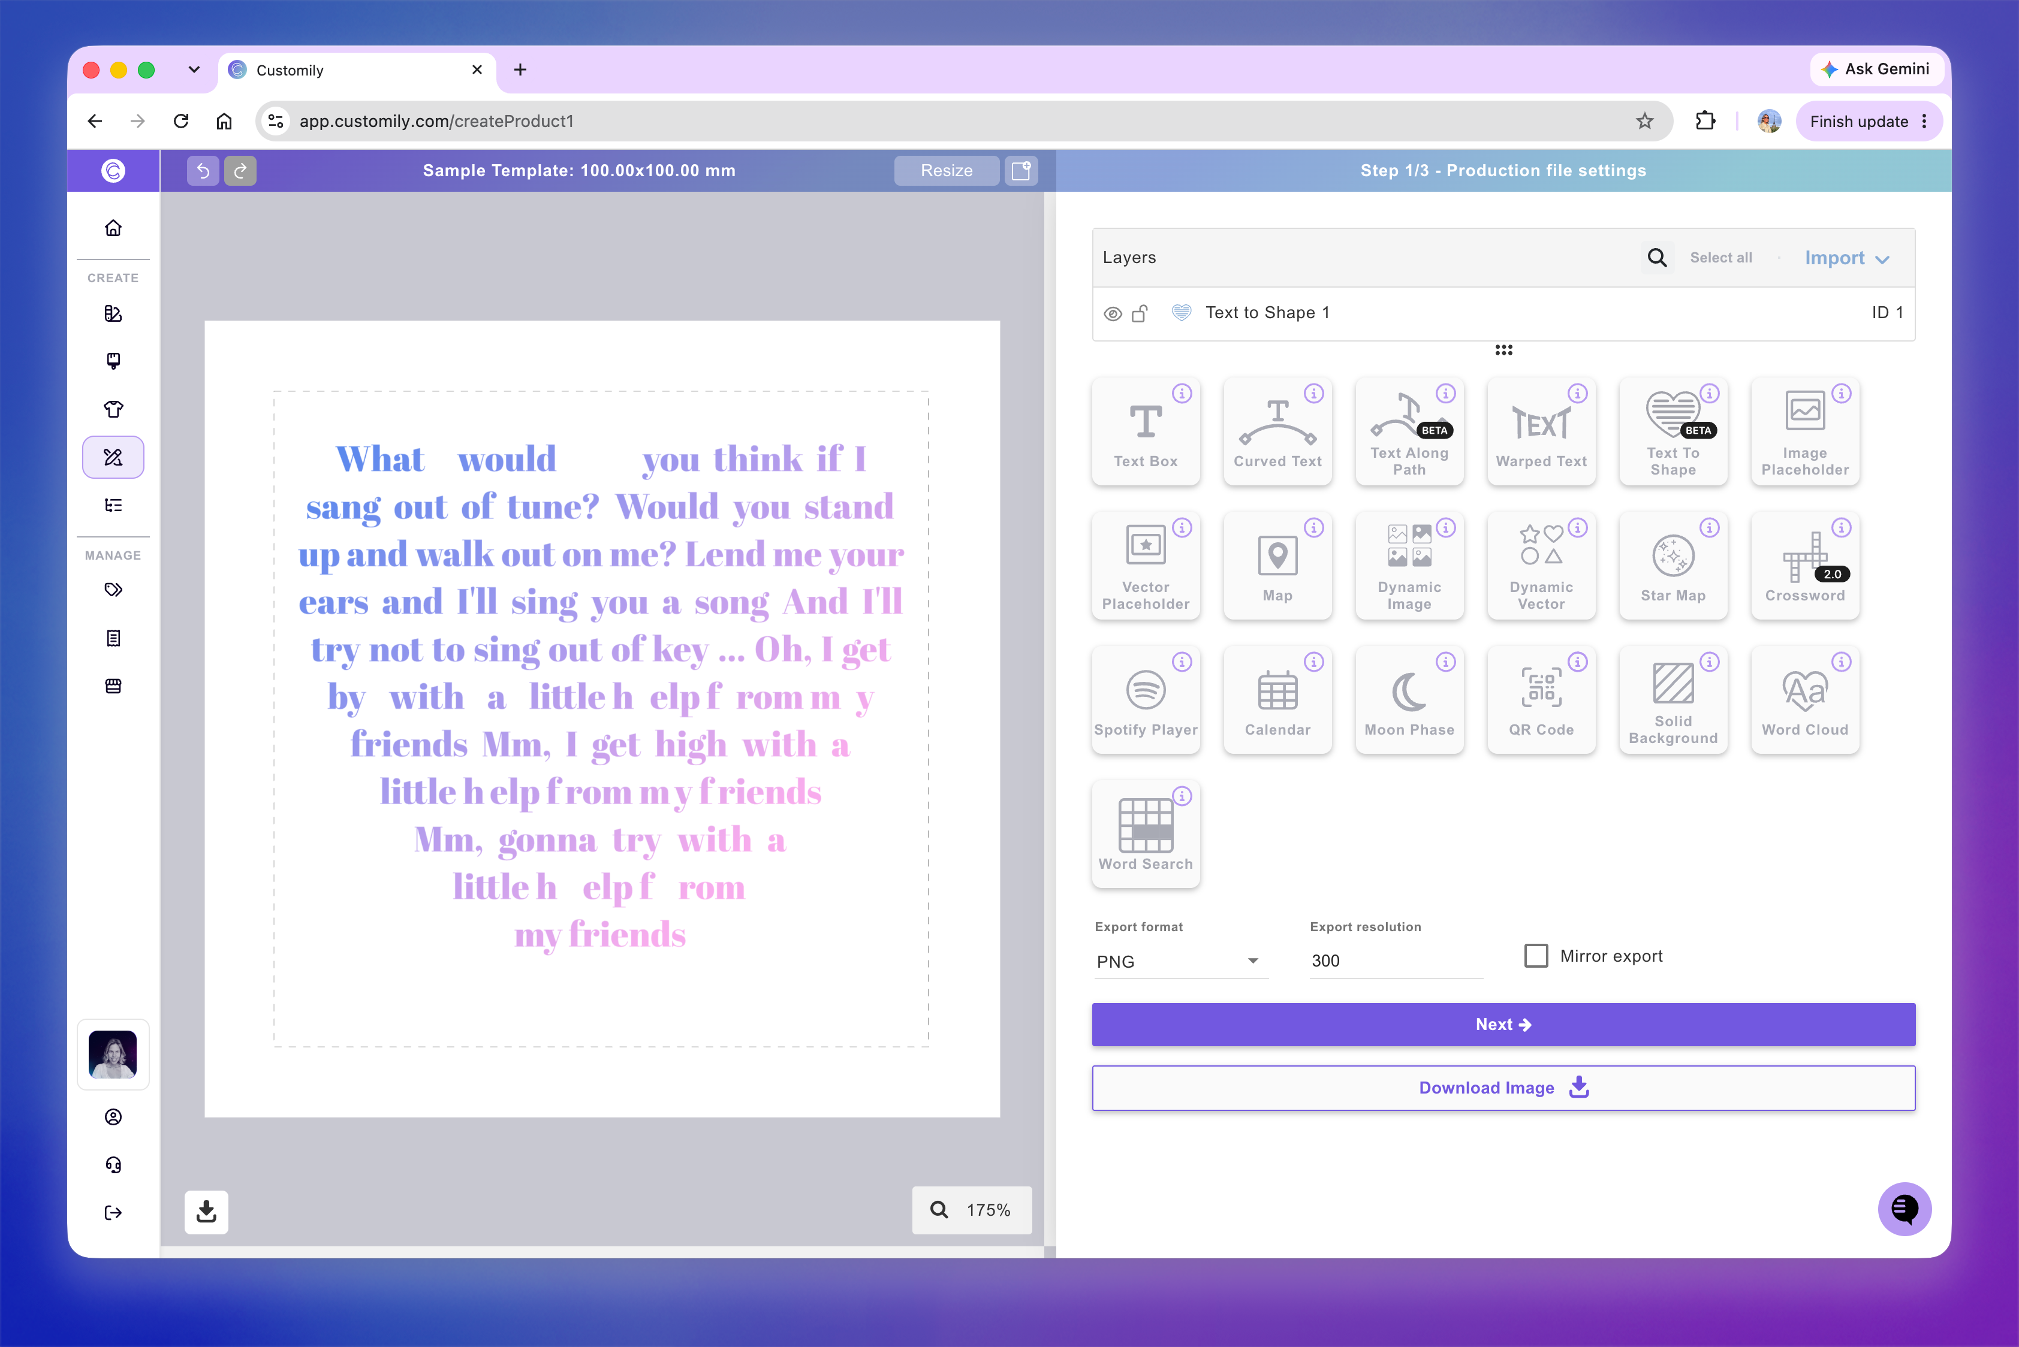Click Select all in Layers
The height and width of the screenshot is (1347, 2019).
pyautogui.click(x=1720, y=258)
